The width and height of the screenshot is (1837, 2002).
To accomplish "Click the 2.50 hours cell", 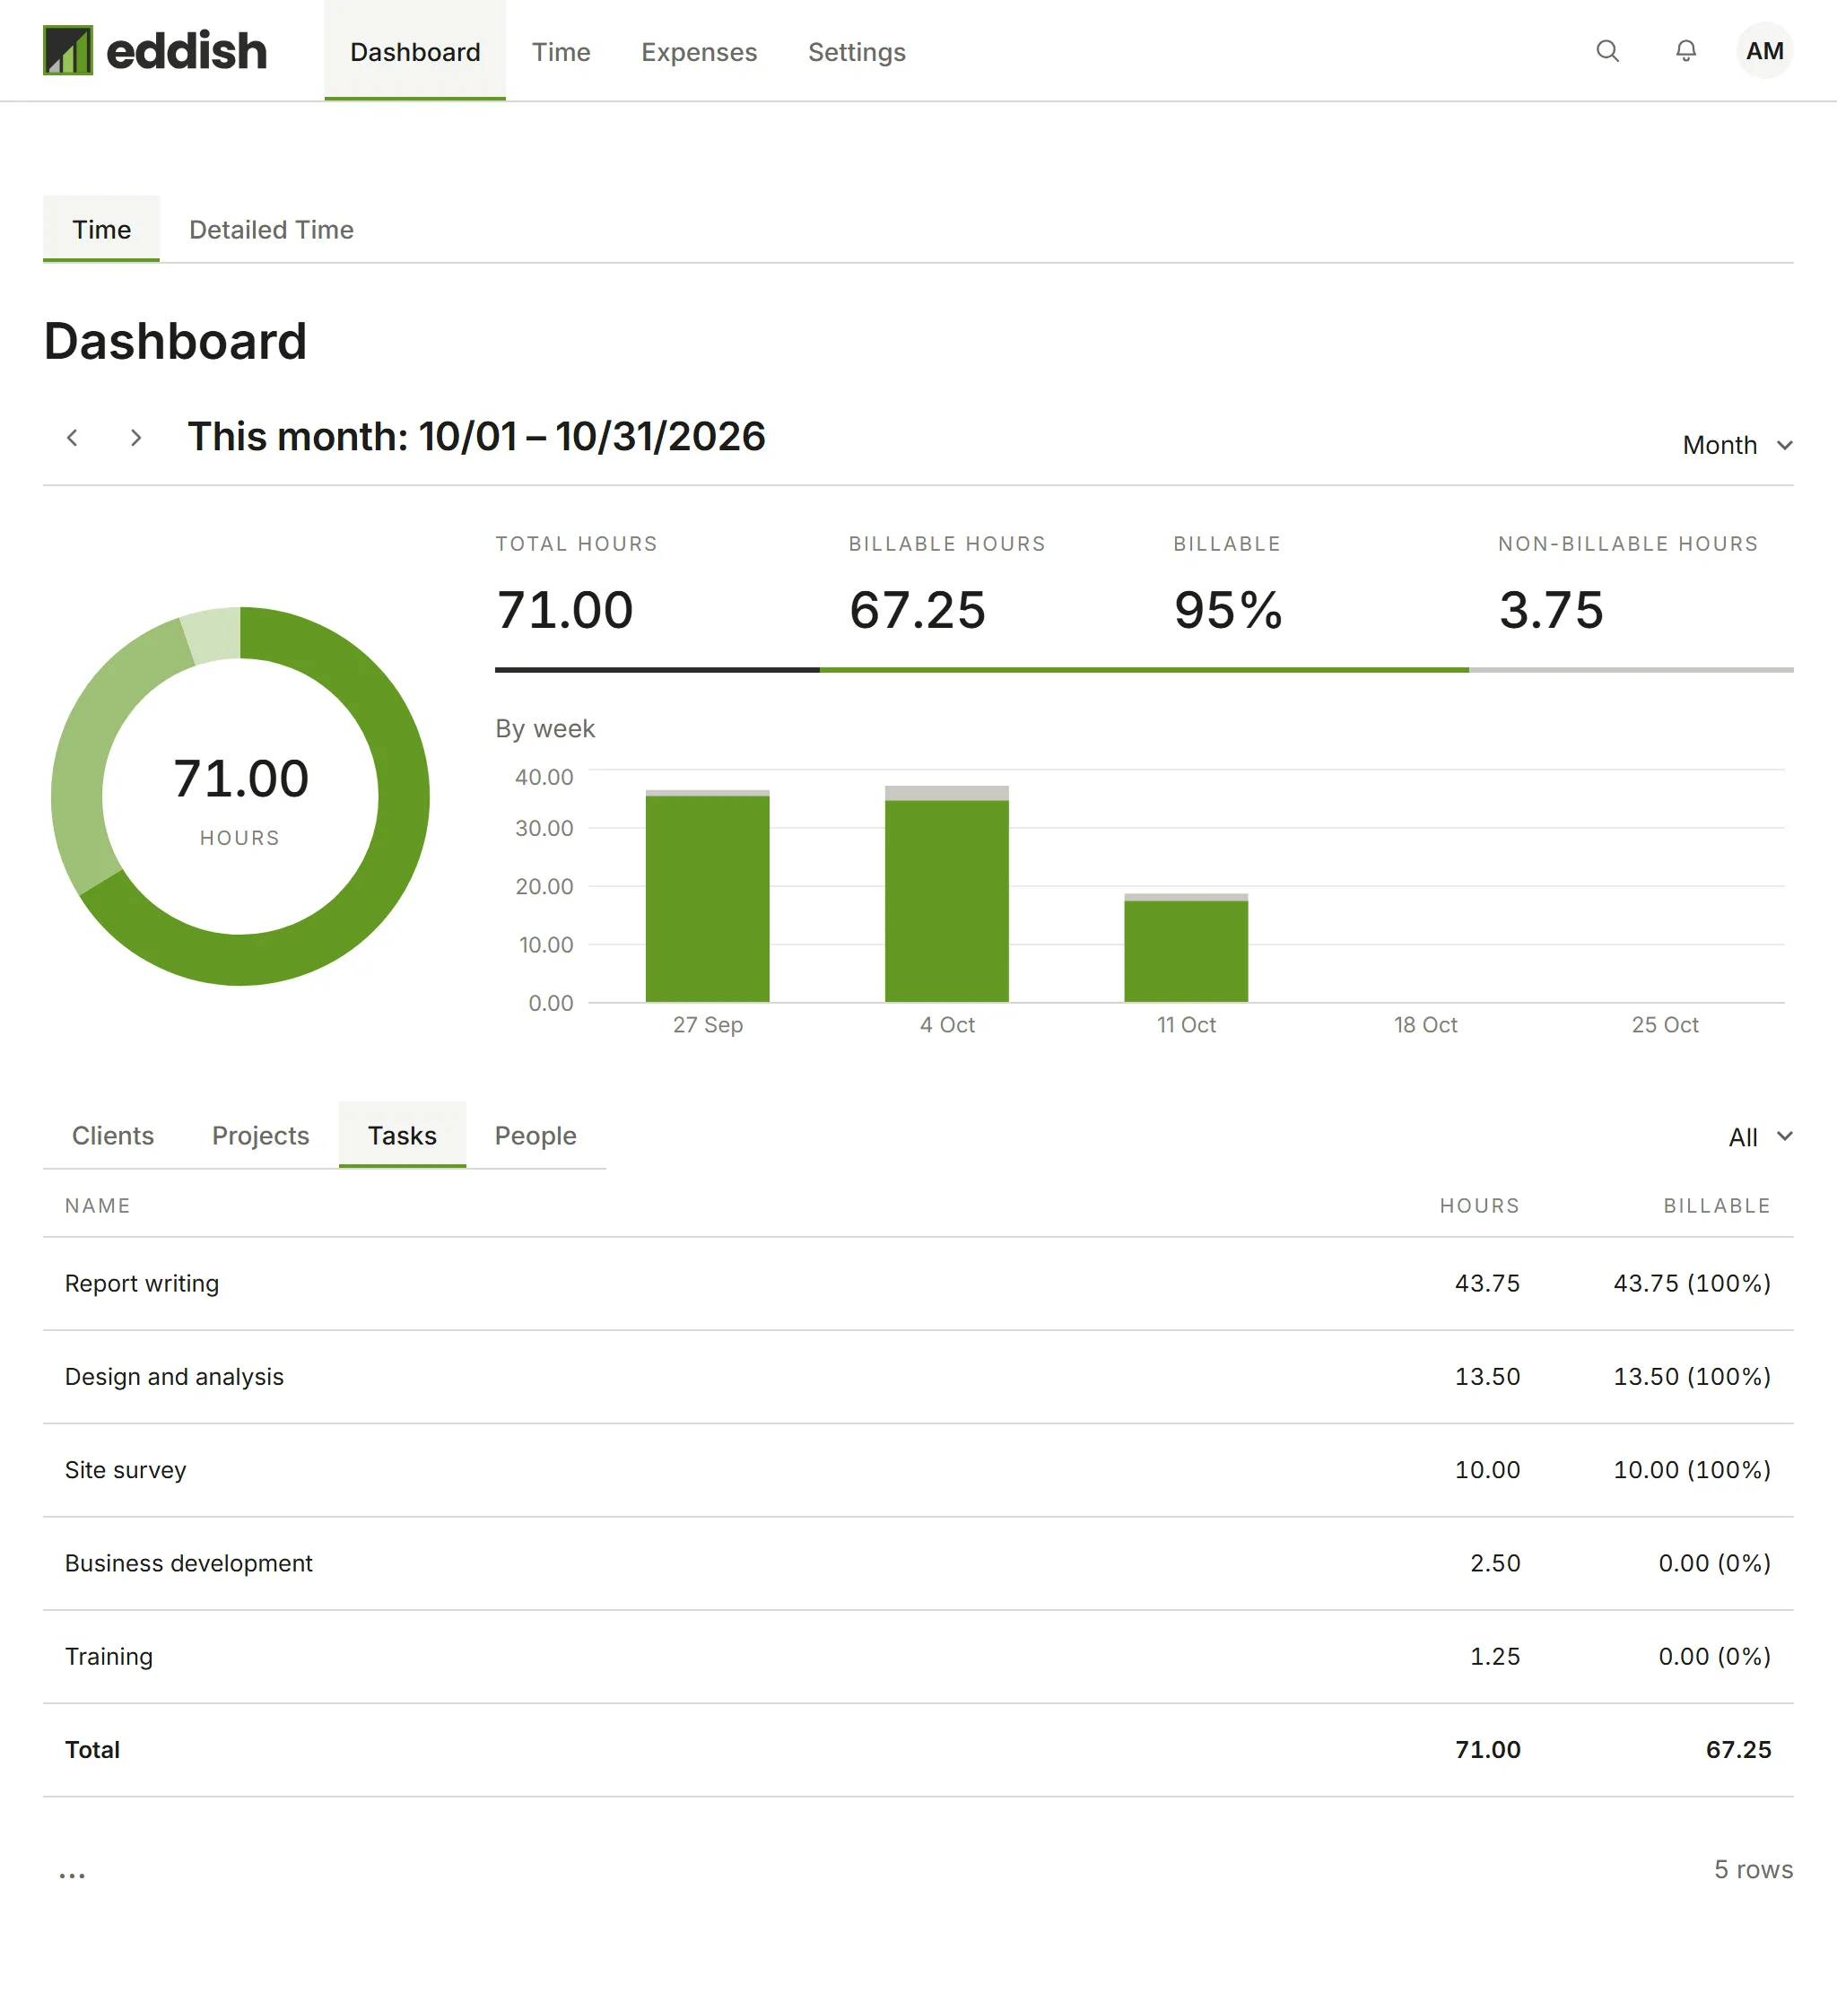I will pyautogui.click(x=1495, y=1563).
